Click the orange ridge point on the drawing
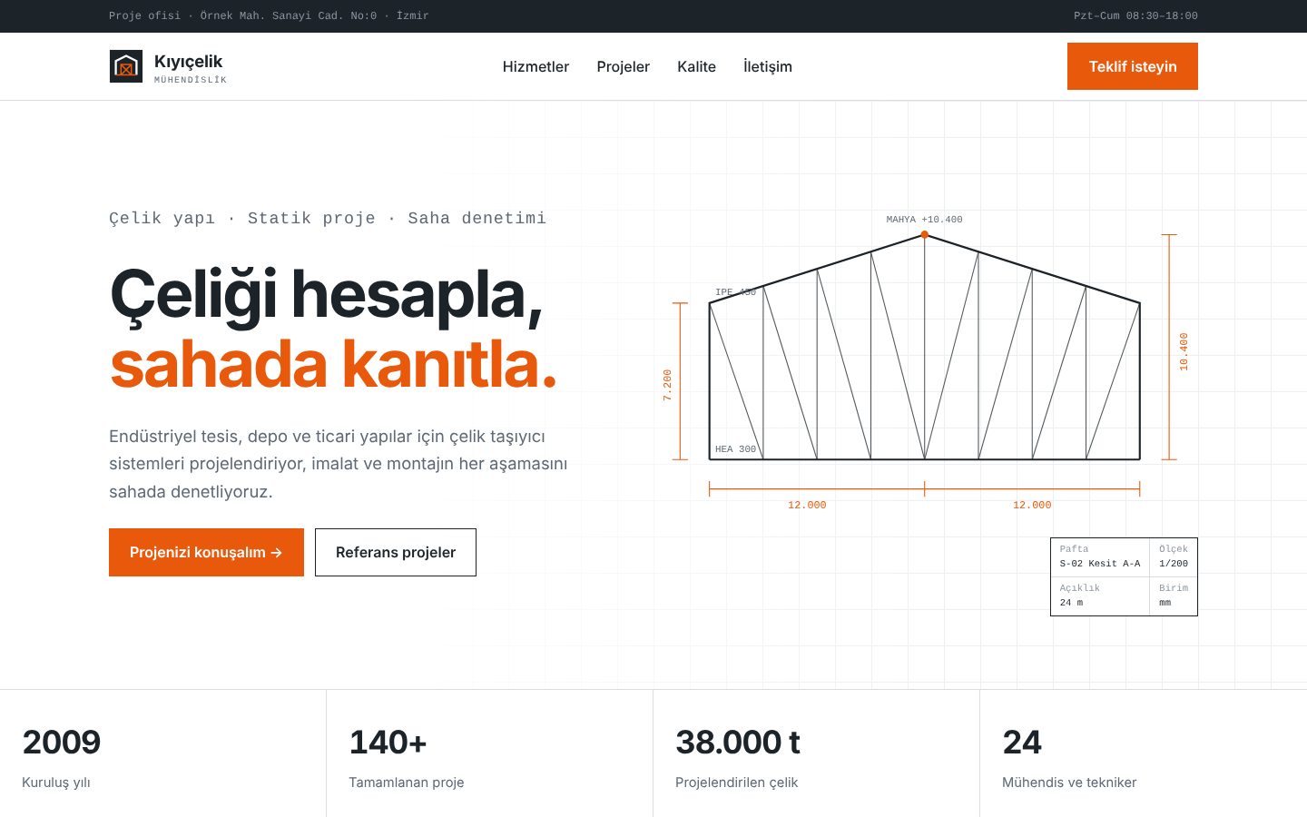 click(925, 234)
